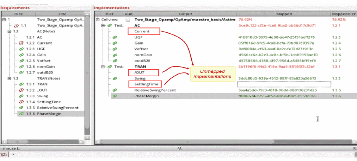Click the Implementations horizontal scrollbar right arrow
Screen dimensions: 357x161
[x=355, y=141]
